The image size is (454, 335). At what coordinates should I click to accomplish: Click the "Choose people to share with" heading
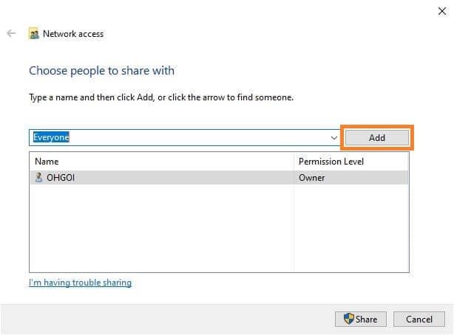click(101, 71)
